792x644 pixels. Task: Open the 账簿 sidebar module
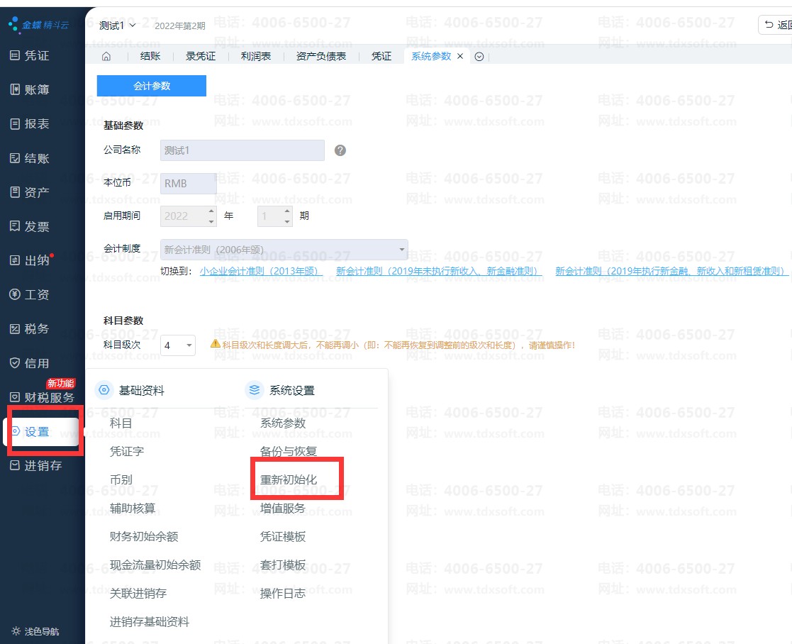(x=37, y=90)
